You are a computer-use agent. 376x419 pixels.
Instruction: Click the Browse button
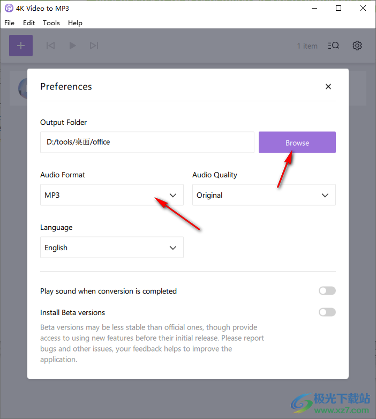[297, 142]
